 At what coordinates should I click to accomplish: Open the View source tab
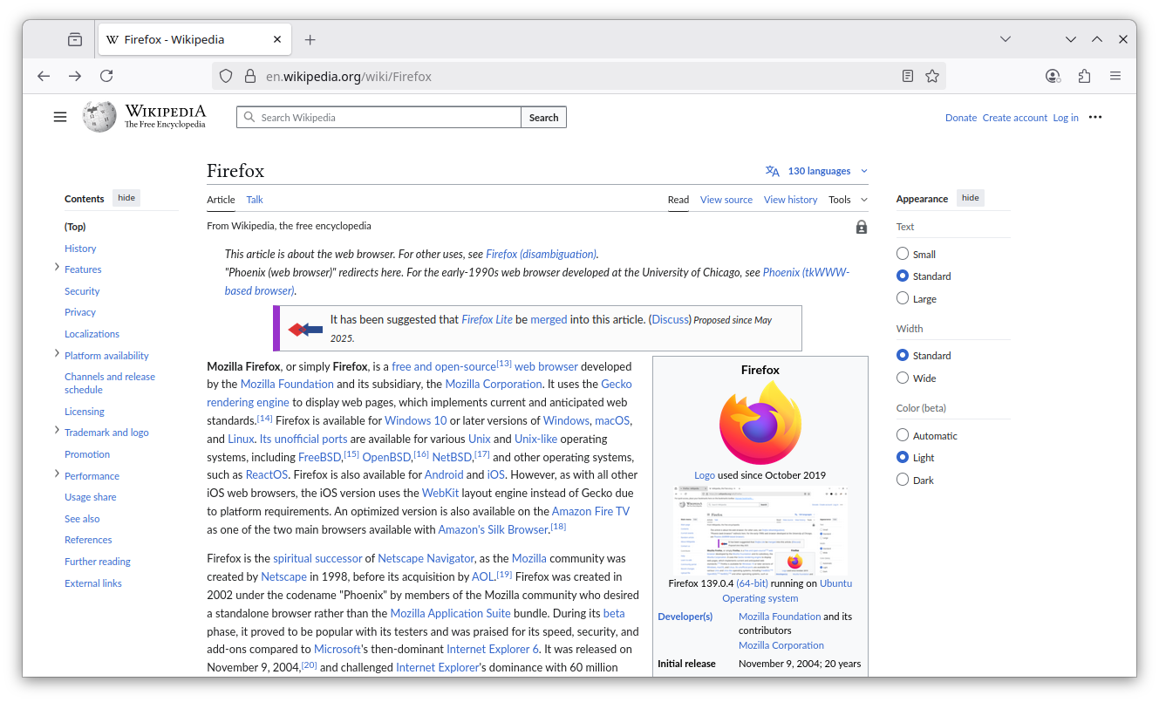[x=726, y=200]
